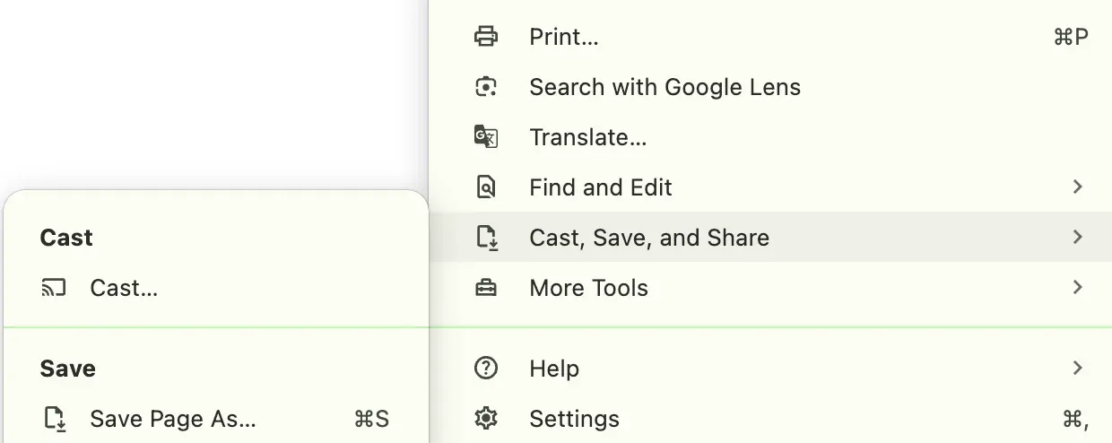The height and width of the screenshot is (443, 1112).
Task: Click the ⌘S shortcut label
Action: (371, 419)
